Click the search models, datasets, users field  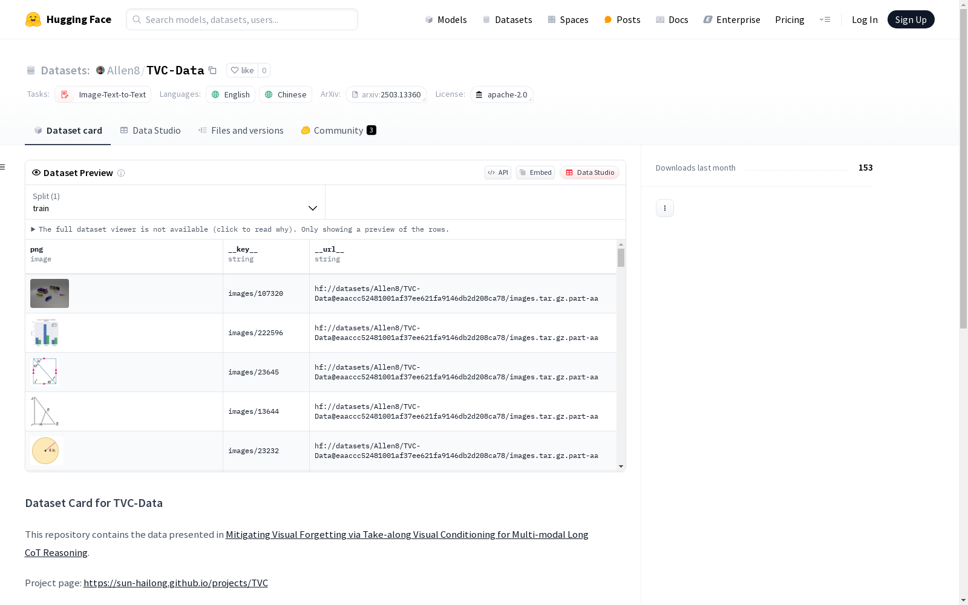coord(242,19)
